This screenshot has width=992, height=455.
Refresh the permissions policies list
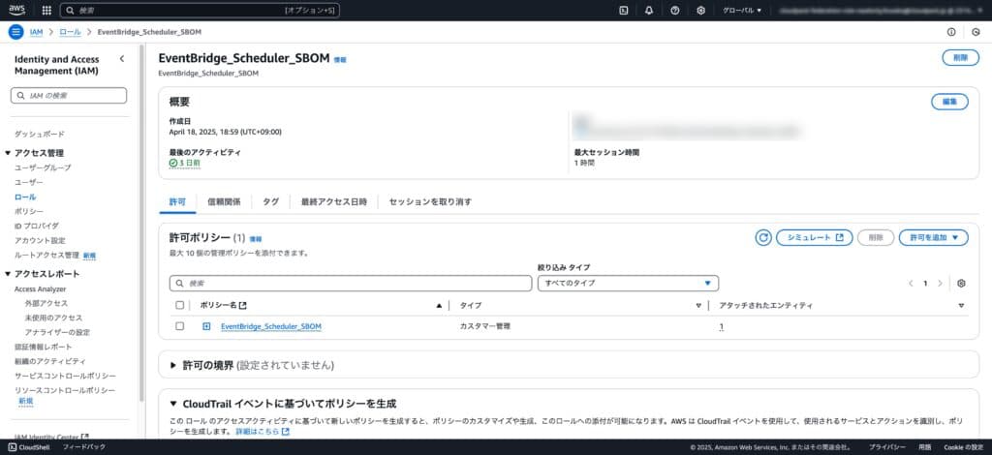coord(763,237)
